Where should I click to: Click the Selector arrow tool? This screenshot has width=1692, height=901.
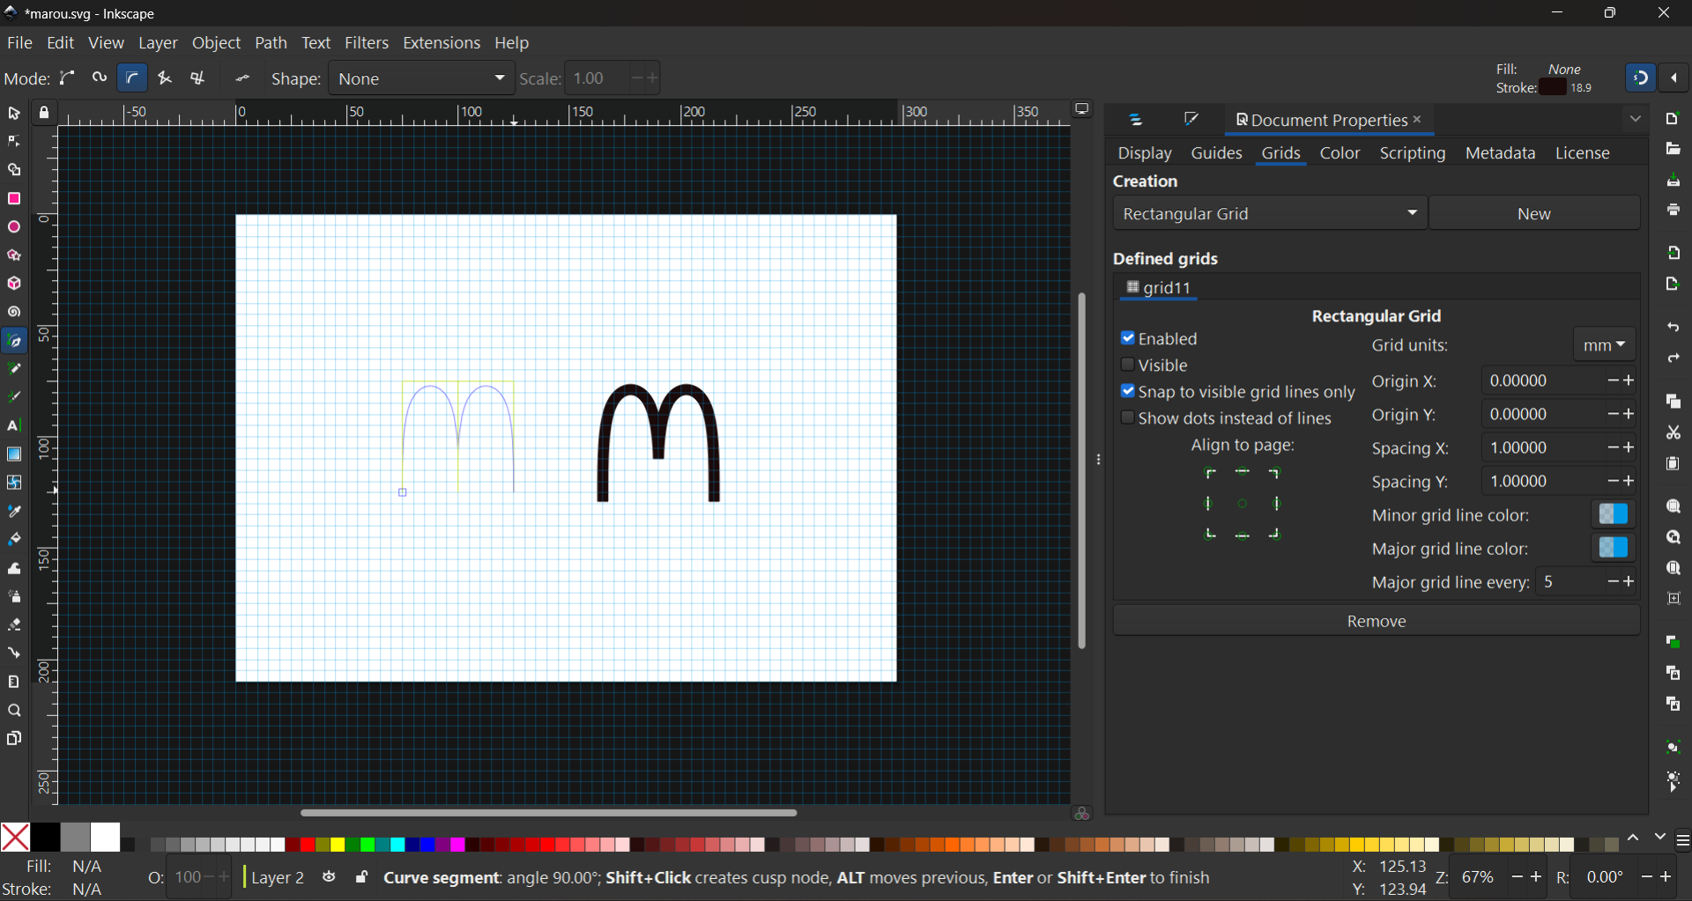click(14, 114)
